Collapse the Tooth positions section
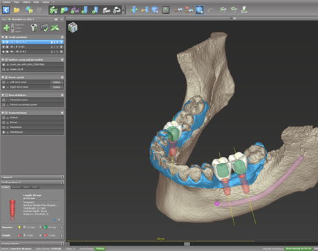The width and height of the screenshot is (318, 251). (x=3, y=37)
